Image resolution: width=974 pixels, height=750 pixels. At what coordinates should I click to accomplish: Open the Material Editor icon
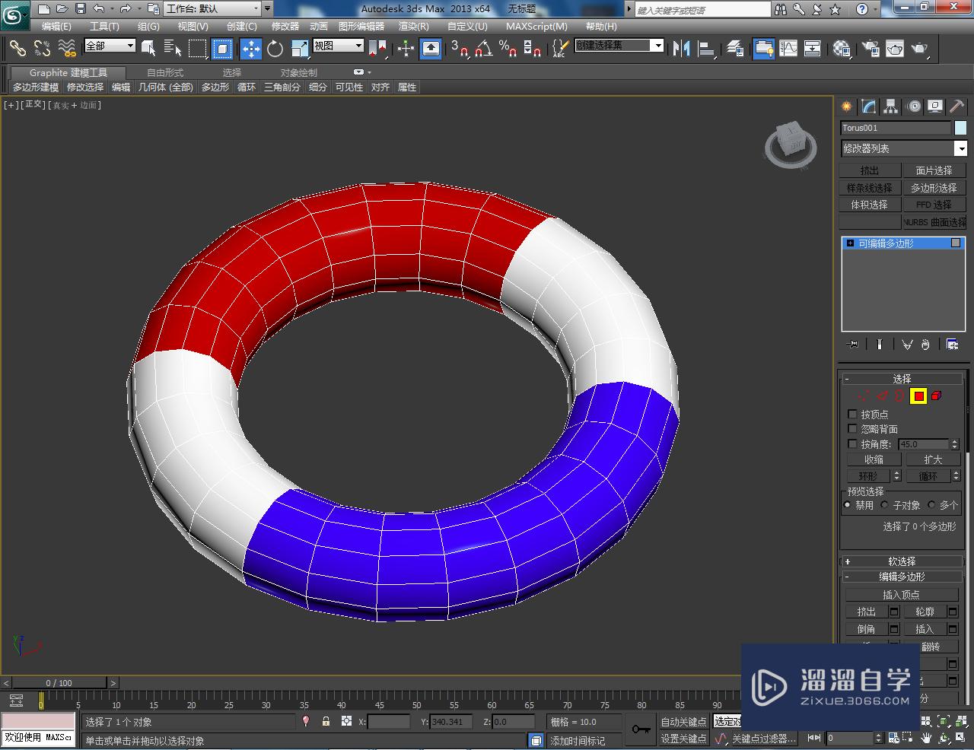click(x=841, y=49)
